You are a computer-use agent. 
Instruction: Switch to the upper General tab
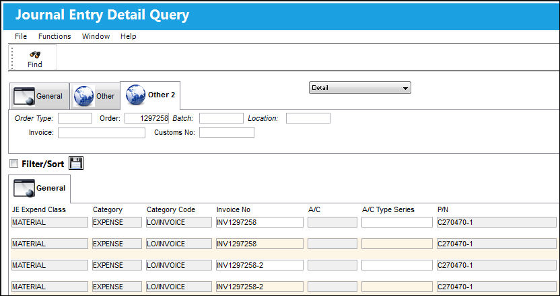39,96
